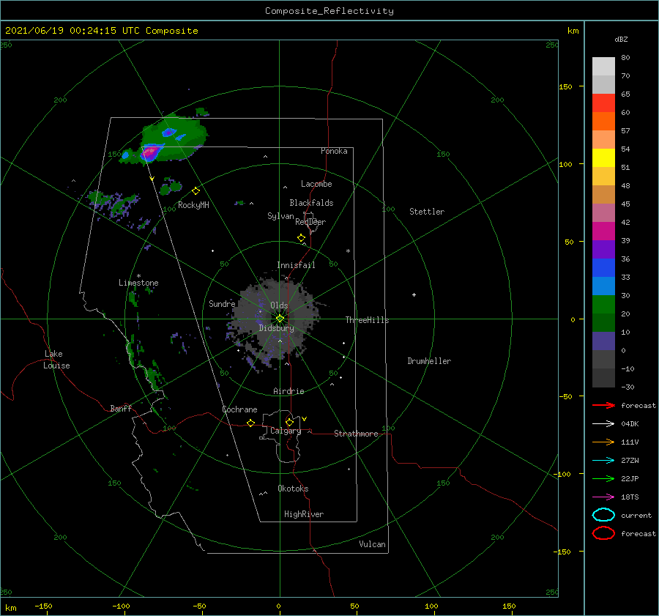Click yellow diamond marker above Calgary label

point(289,422)
